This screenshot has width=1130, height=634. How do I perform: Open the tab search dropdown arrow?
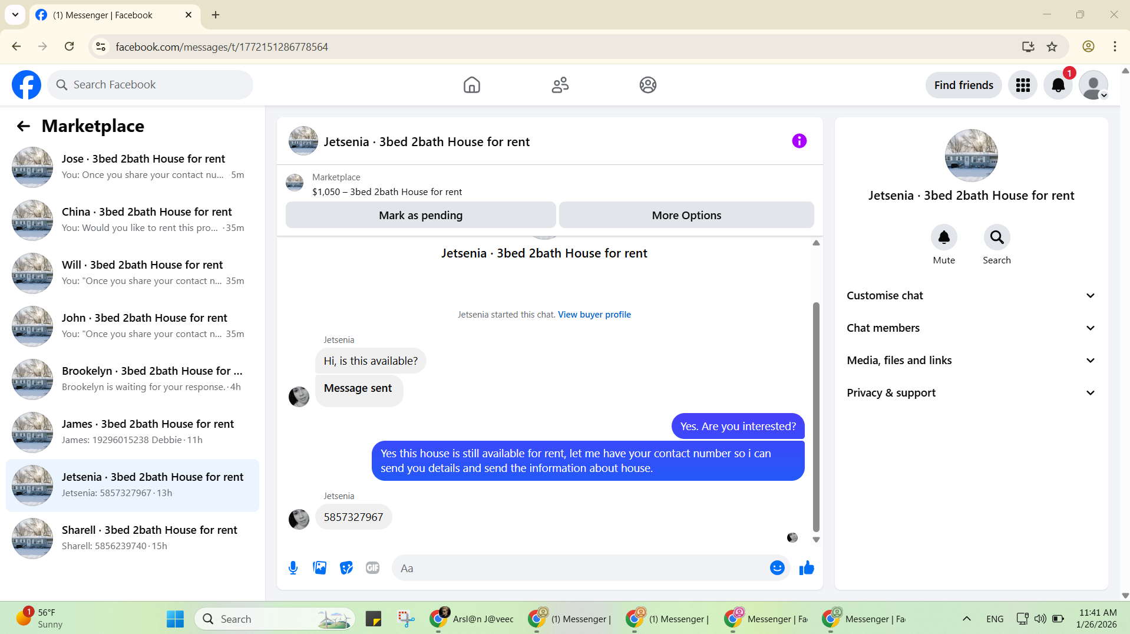pos(15,15)
